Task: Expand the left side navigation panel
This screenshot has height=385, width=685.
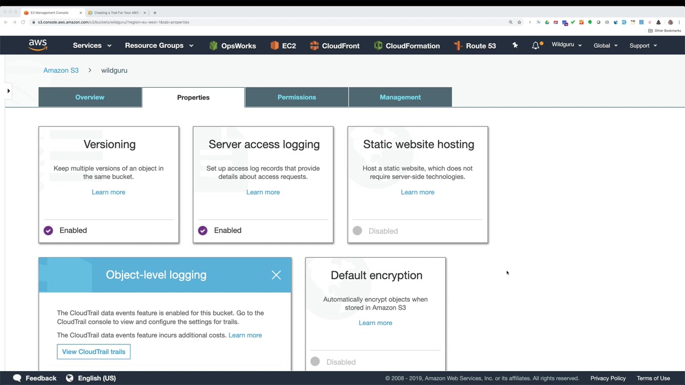Action: (9, 91)
